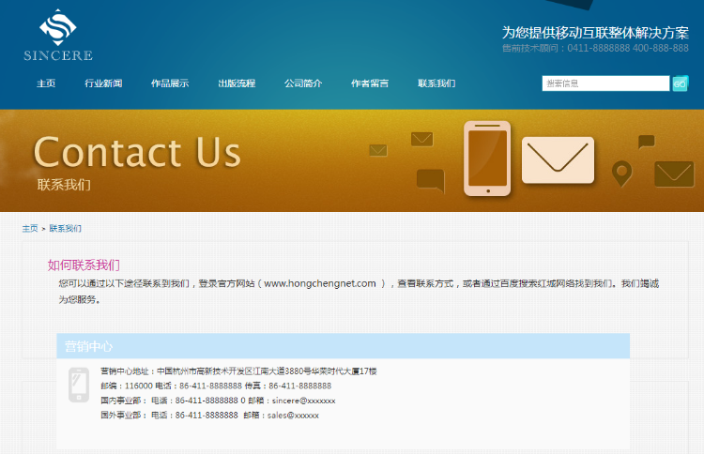Click the 如何联系我们 heading
The height and width of the screenshot is (454, 704).
[84, 265]
